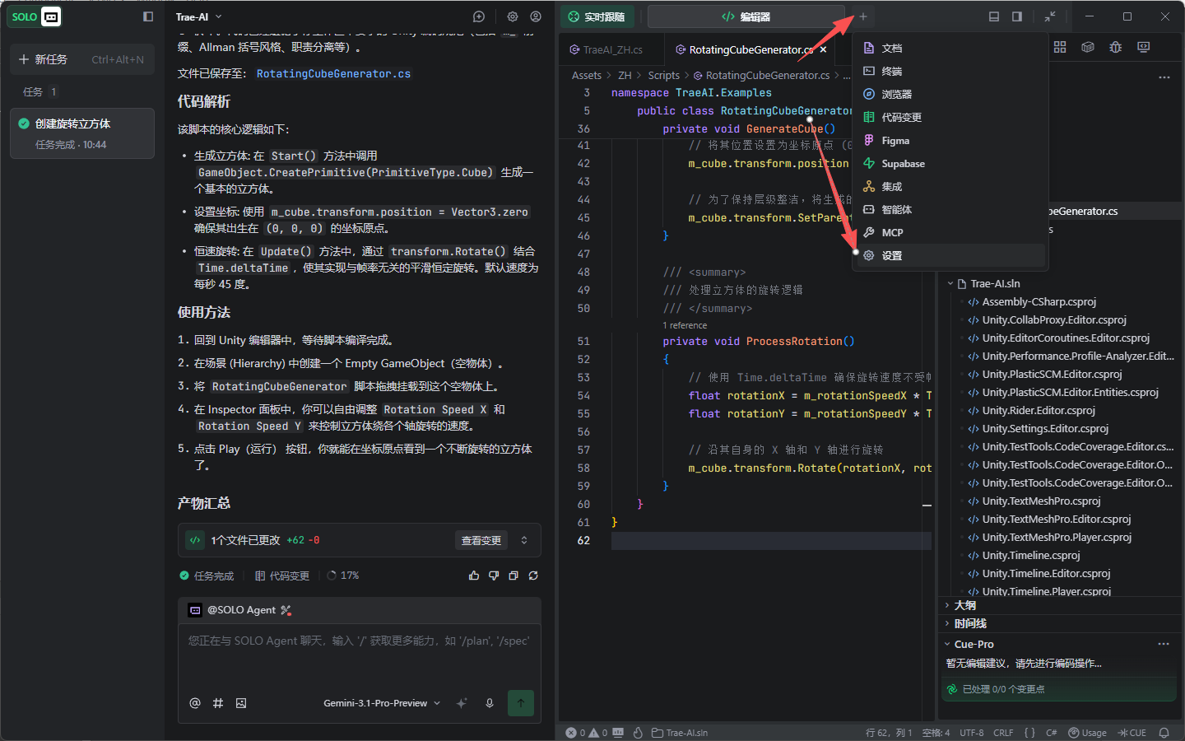Click the 查看变更 button
Viewport: 1185px width, 741px height.
point(481,540)
